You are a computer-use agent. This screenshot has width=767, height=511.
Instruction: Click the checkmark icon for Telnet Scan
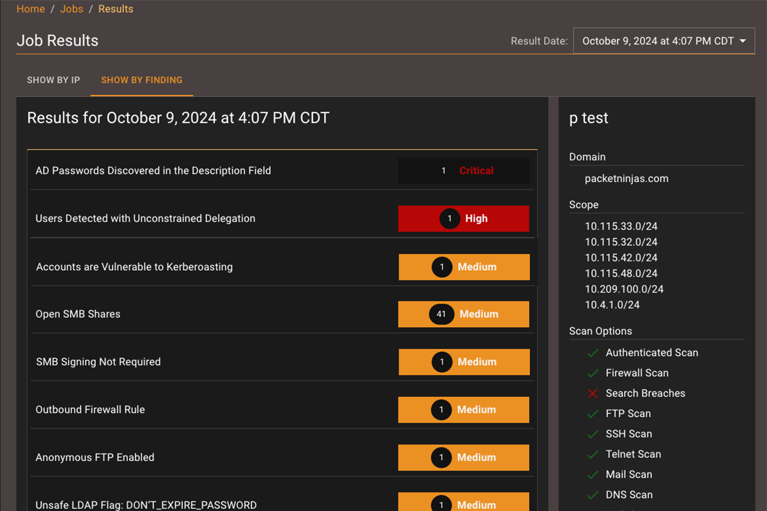point(593,455)
